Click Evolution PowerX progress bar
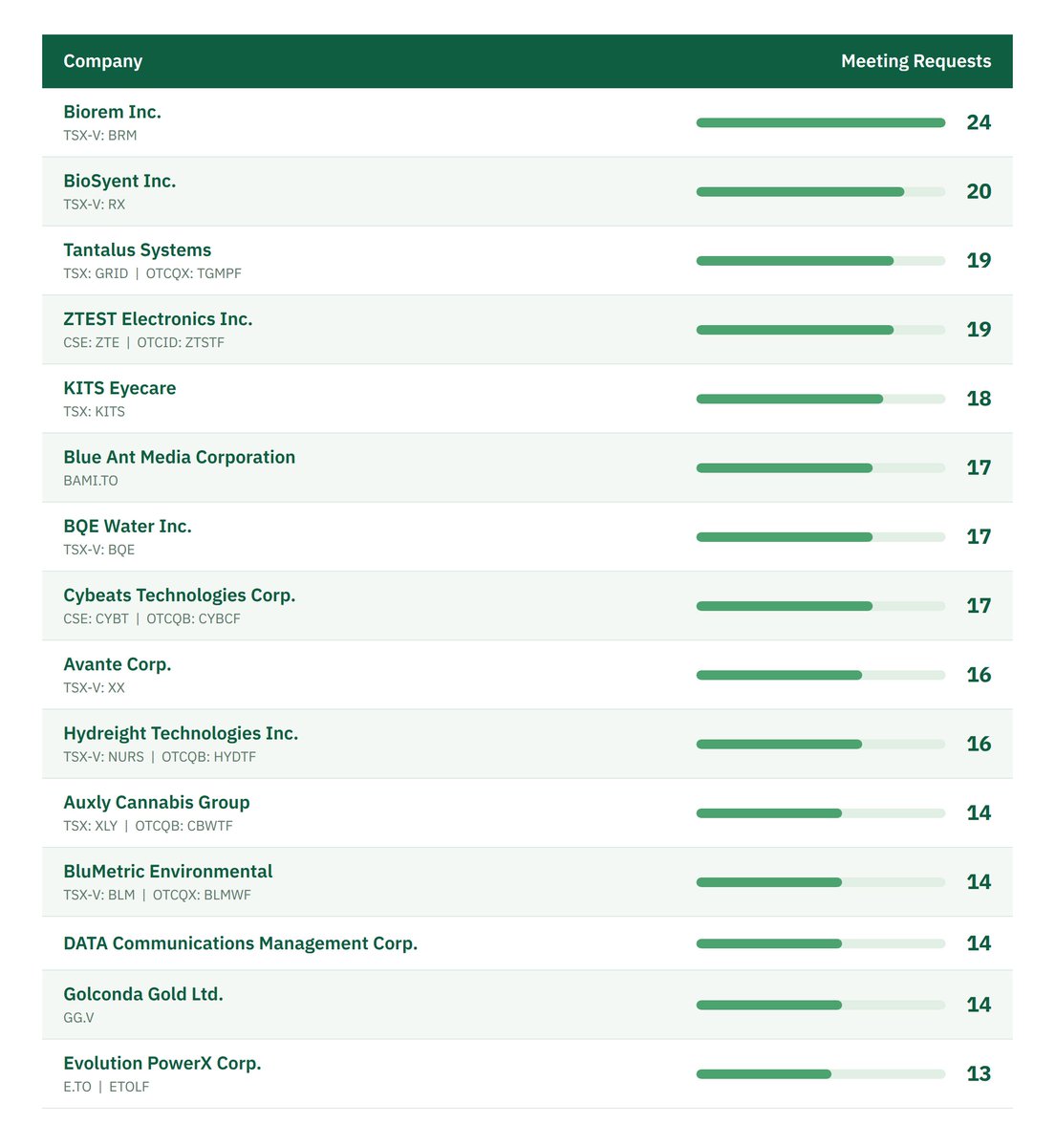Viewport: 1055px width, 1147px height. (820, 1074)
